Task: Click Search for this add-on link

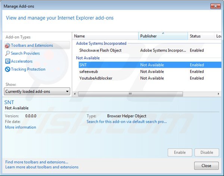Action: click(x=127, y=122)
